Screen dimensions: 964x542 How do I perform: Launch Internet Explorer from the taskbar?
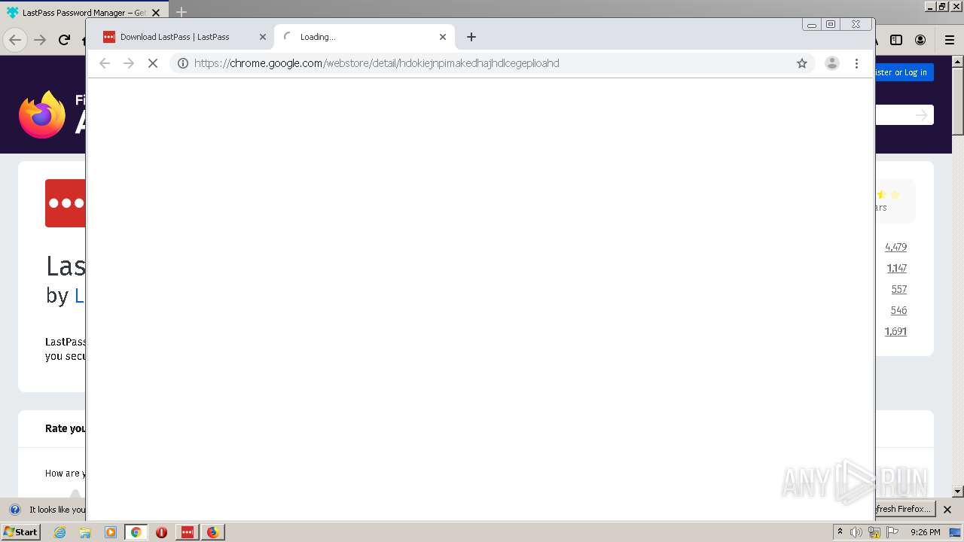click(x=59, y=532)
